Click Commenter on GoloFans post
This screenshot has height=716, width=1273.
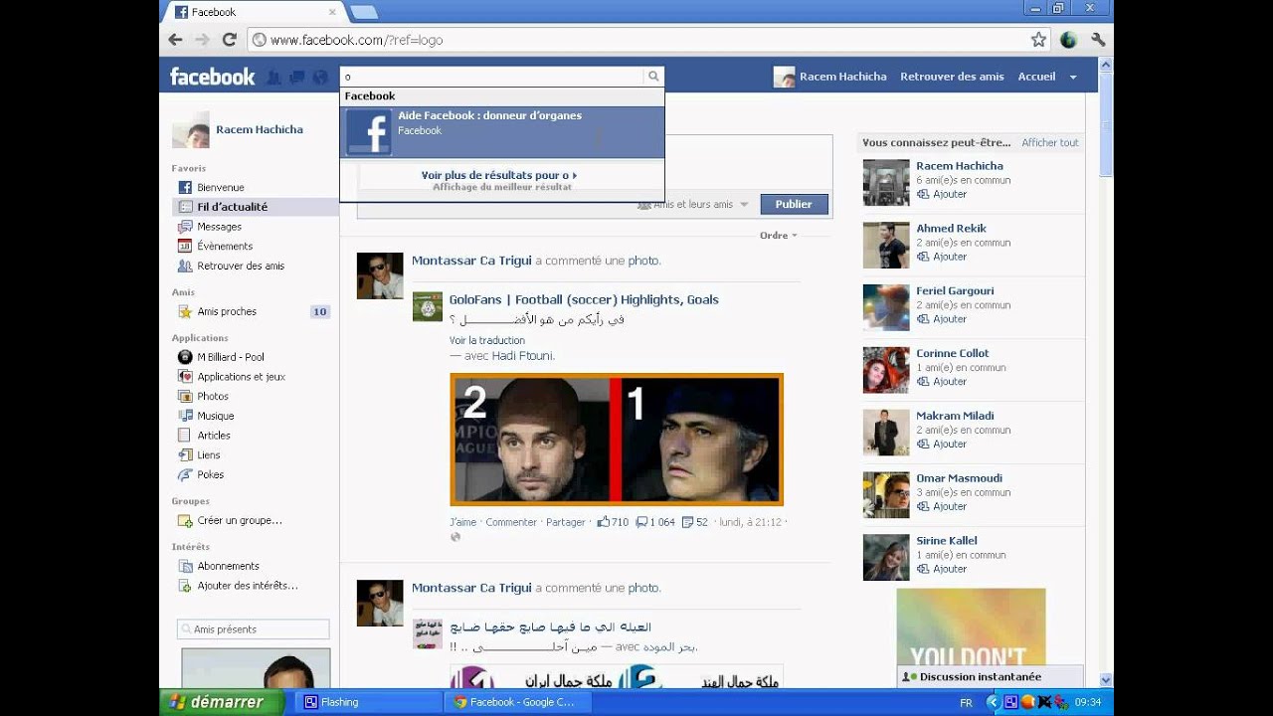(511, 522)
